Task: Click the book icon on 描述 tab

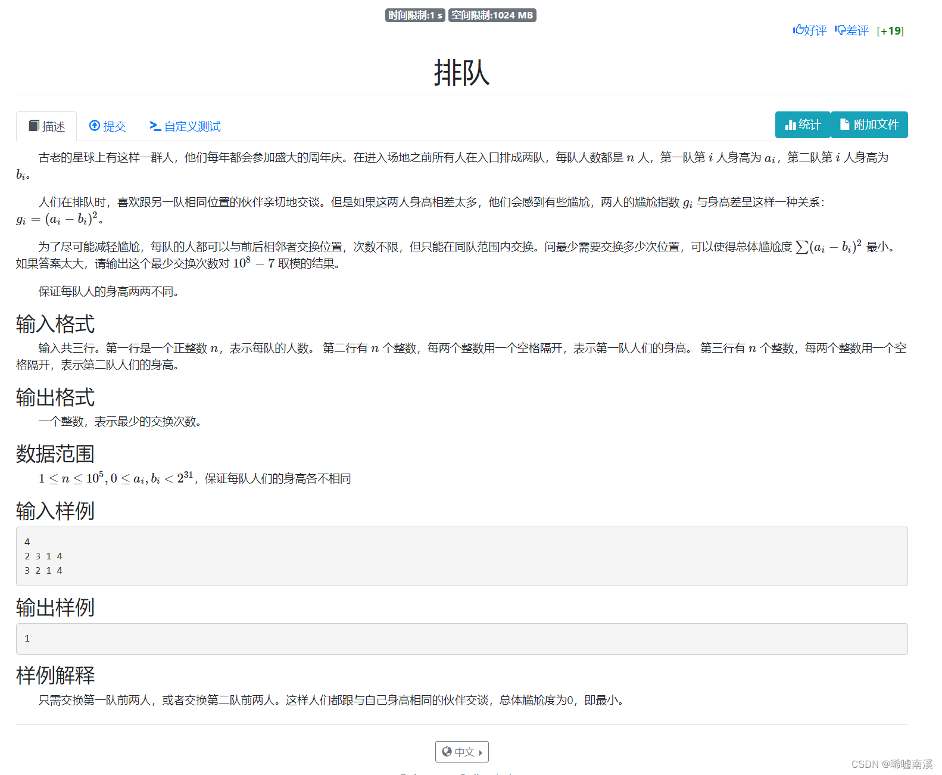Action: (x=34, y=126)
